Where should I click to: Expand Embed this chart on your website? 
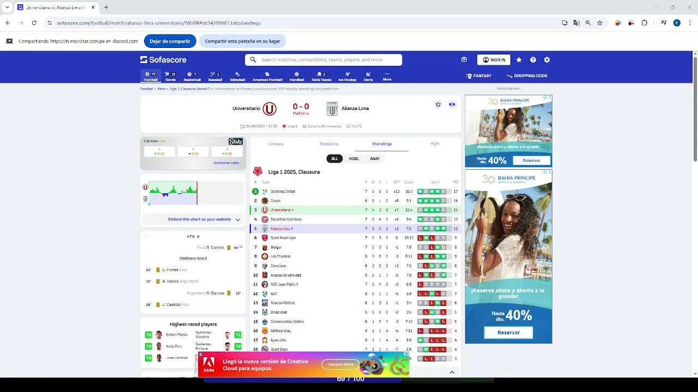click(193, 219)
